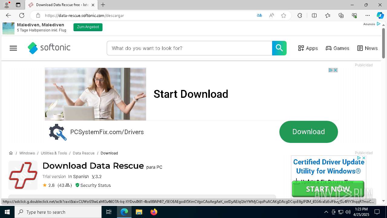This screenshot has height=218, width=387.
Task: Open the volume control in tray
Action: point(348,212)
